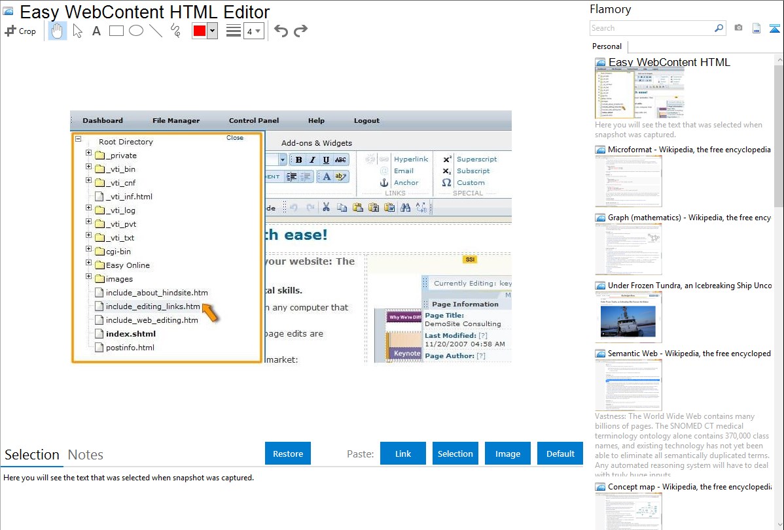Click the line thickness icon
The height and width of the screenshot is (530, 784).
(x=233, y=31)
